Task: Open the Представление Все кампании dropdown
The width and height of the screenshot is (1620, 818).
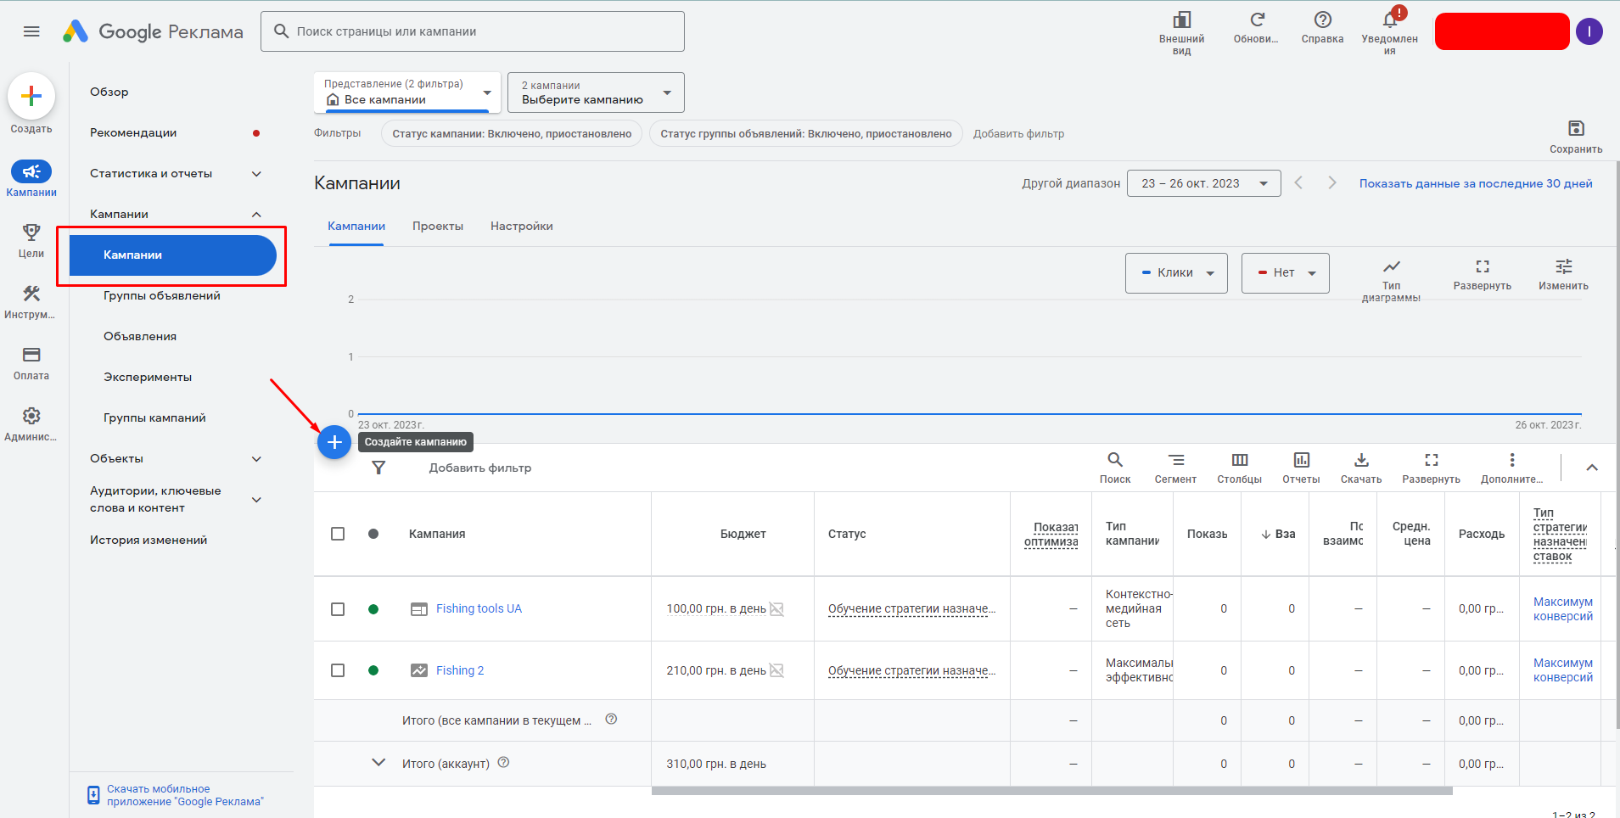Action: (x=407, y=92)
